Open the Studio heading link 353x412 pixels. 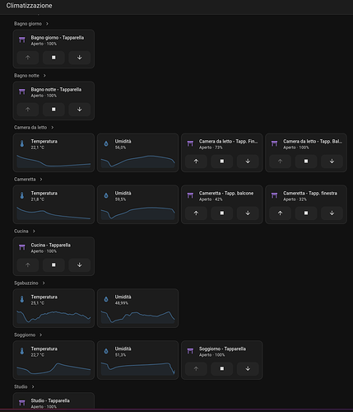[21, 386]
